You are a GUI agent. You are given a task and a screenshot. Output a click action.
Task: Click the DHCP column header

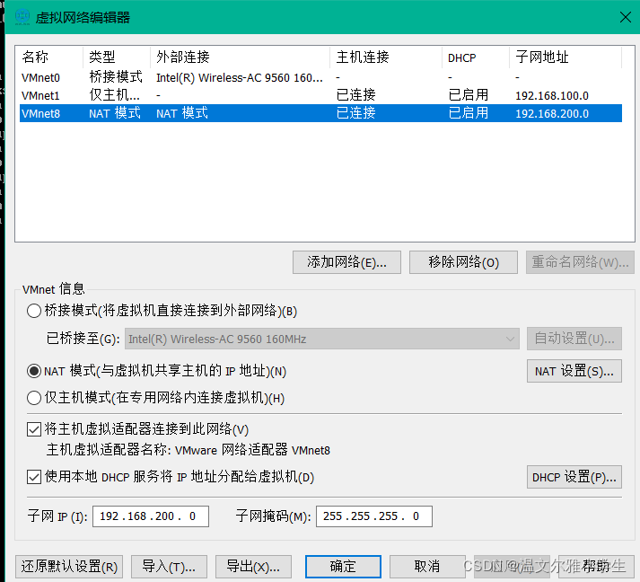click(x=476, y=57)
